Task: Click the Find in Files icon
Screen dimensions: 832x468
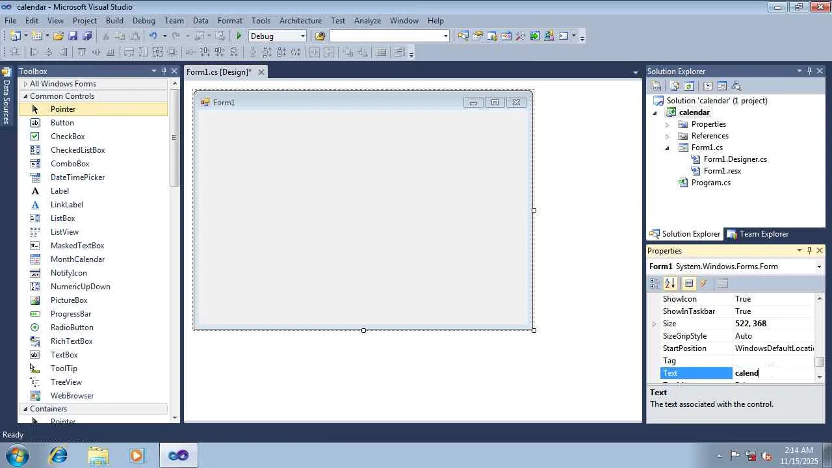Action: click(x=320, y=36)
